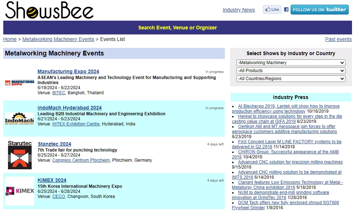The height and width of the screenshot is (211, 356).
Task: Open the Manufacturing Expo logo thumbnail
Action: 20,83
